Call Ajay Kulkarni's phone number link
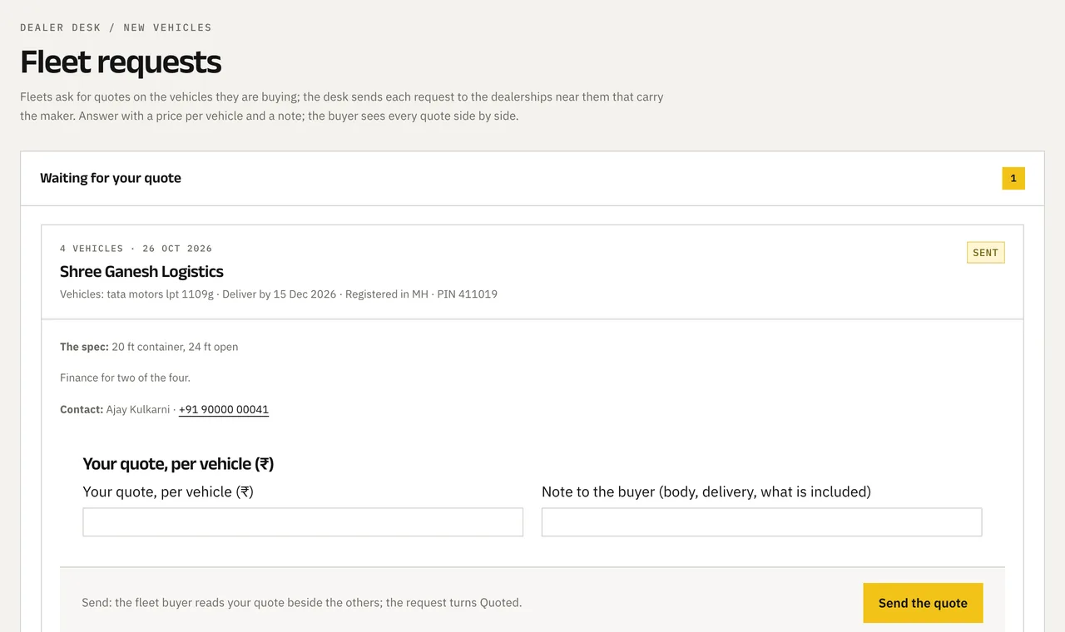The width and height of the screenshot is (1065, 632). [224, 409]
